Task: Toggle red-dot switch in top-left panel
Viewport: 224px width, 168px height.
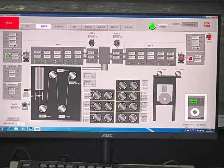Action: (13, 46)
